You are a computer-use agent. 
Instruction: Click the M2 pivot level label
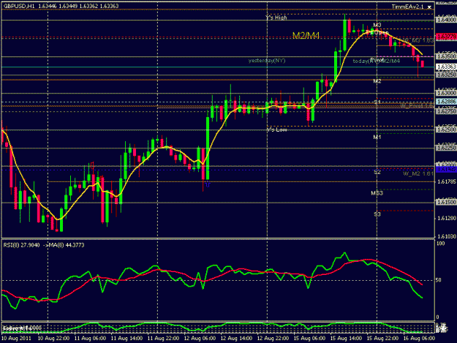pyautogui.click(x=377, y=81)
